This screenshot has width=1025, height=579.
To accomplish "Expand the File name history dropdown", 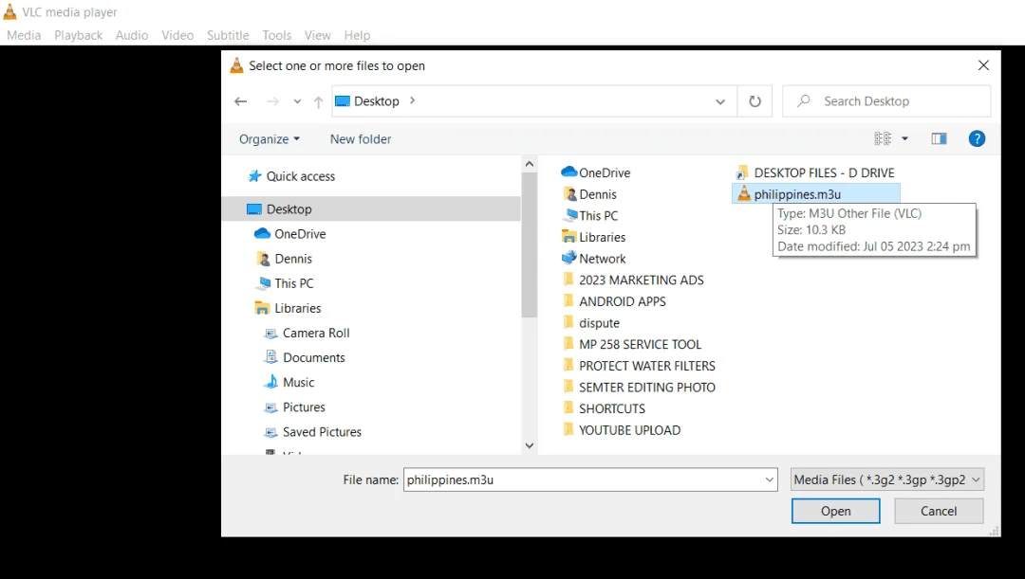I will (770, 479).
